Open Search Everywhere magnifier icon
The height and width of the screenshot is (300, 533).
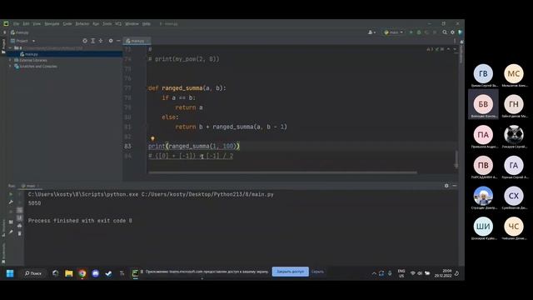point(445,32)
